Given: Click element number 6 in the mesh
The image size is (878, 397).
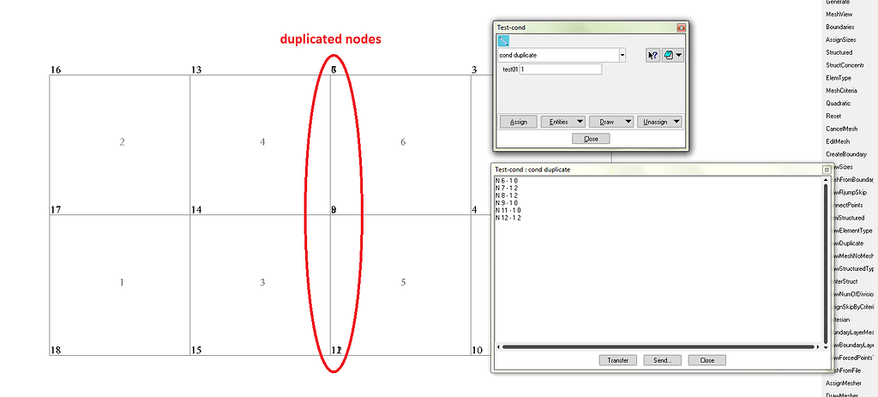Looking at the screenshot, I should tap(403, 142).
